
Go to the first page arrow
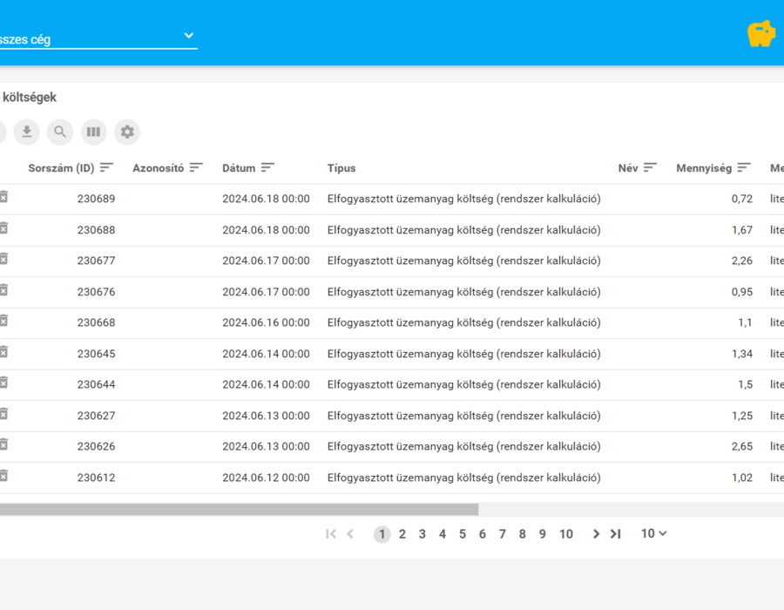(x=330, y=534)
